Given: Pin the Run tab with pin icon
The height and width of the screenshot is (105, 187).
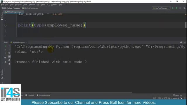Looking at the screenshot, I should 5,62.
